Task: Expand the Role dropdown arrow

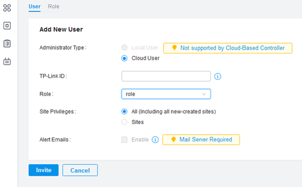Action: 204,94
